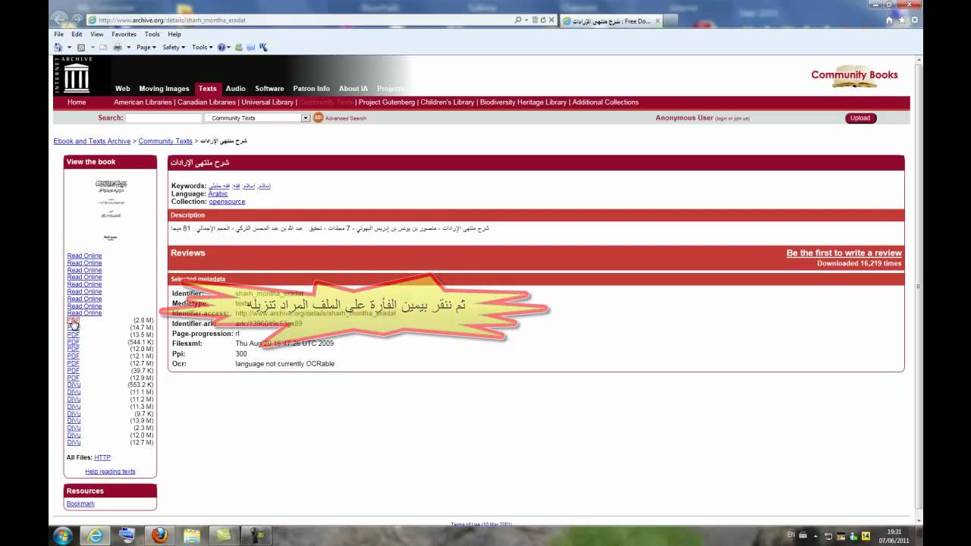Click the Print icon in command bar

pos(118,47)
